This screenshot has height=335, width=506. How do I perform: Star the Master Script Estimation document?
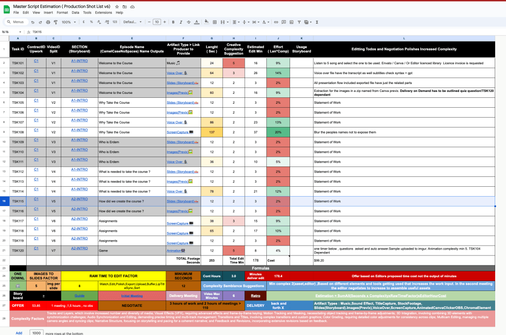click(x=117, y=6)
